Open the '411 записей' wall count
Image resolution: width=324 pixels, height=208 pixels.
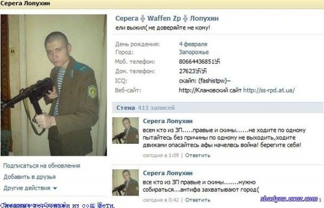(x=156, y=108)
